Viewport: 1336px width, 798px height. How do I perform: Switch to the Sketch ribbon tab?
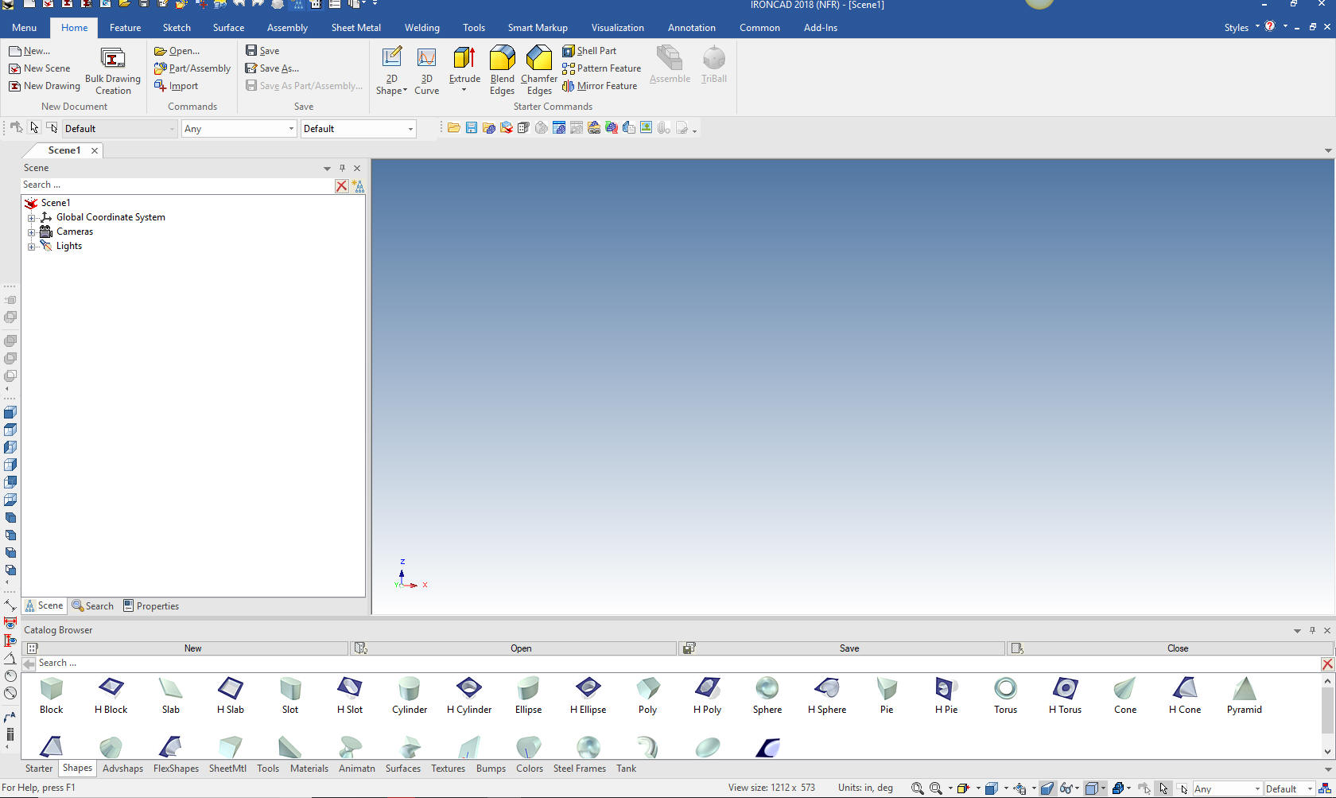click(x=177, y=28)
